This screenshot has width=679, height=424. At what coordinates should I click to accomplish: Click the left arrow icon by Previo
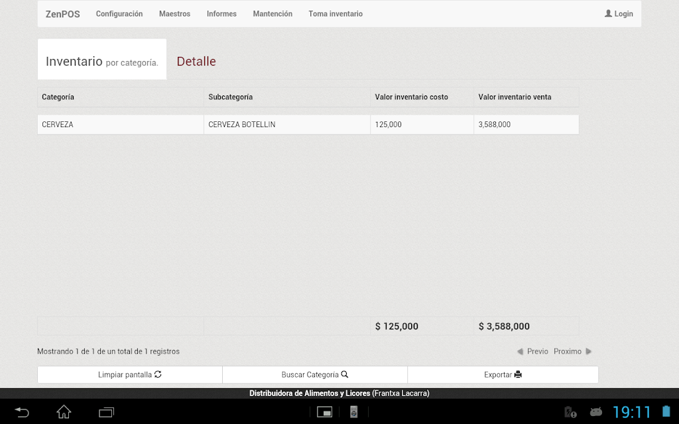pos(520,351)
